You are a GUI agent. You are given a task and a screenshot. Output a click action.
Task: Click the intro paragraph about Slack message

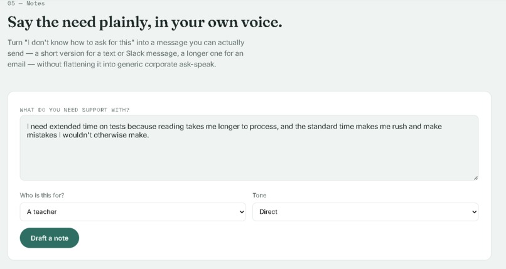pos(126,53)
